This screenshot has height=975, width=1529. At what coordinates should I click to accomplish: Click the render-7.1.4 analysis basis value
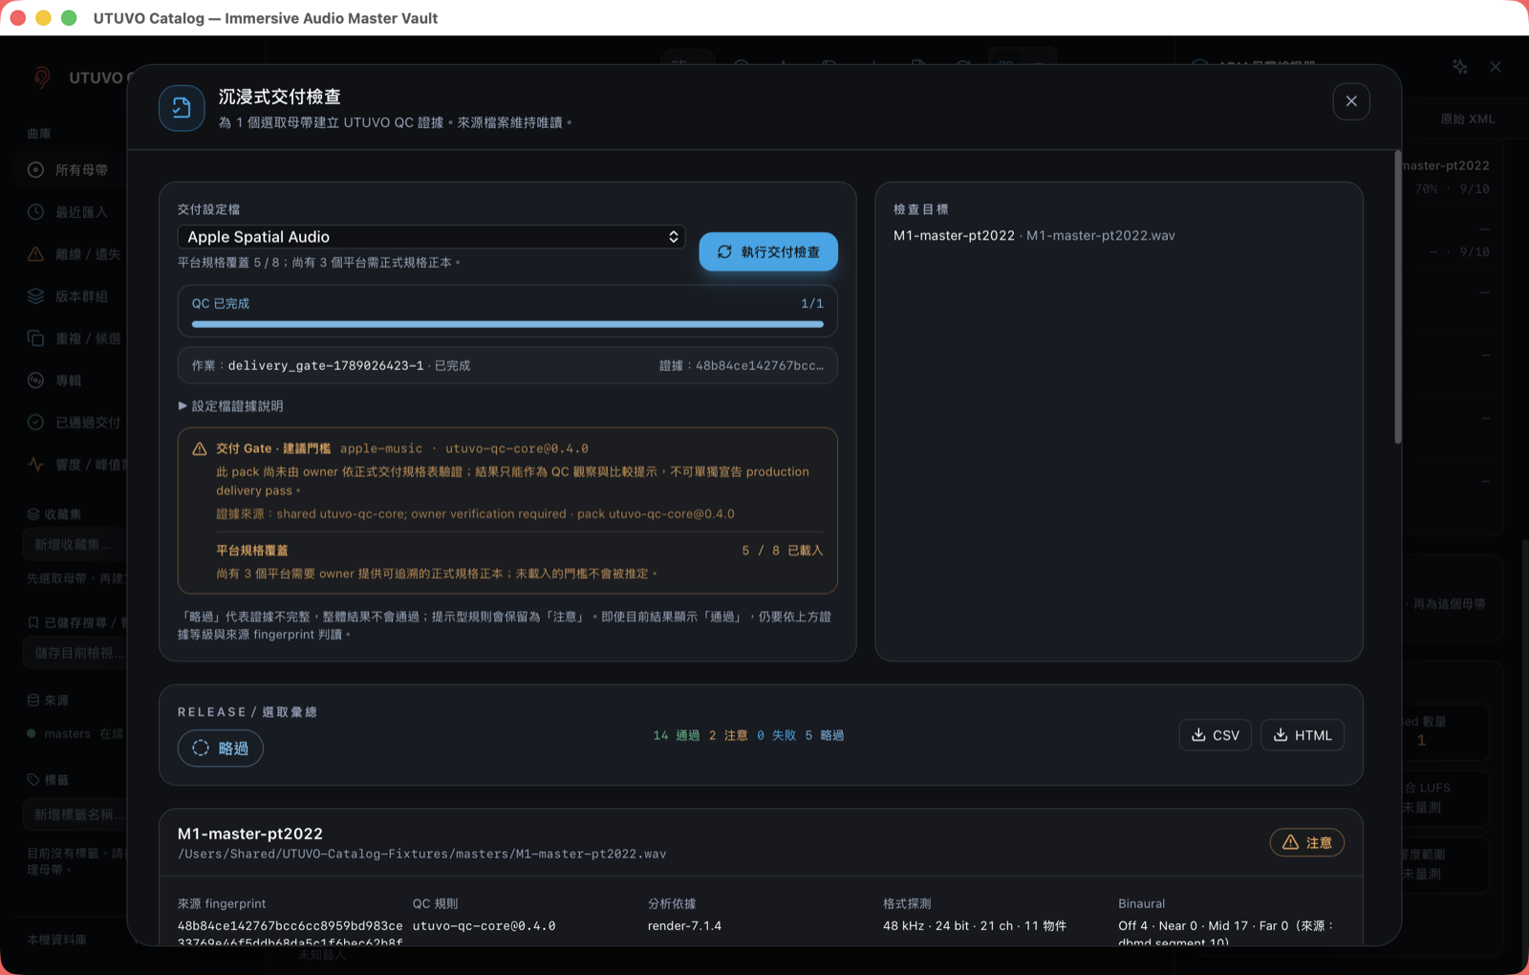point(684,926)
